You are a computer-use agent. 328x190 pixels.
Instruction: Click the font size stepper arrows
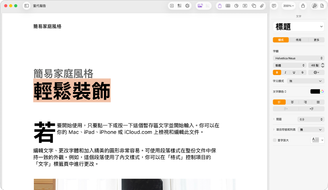click(x=323, y=65)
